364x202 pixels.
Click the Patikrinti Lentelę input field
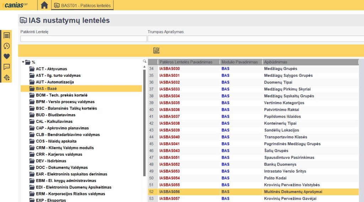click(84, 39)
